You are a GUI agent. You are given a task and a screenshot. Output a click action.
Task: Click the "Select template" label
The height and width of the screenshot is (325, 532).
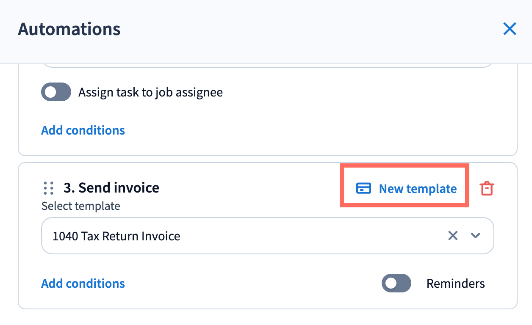pyautogui.click(x=80, y=206)
